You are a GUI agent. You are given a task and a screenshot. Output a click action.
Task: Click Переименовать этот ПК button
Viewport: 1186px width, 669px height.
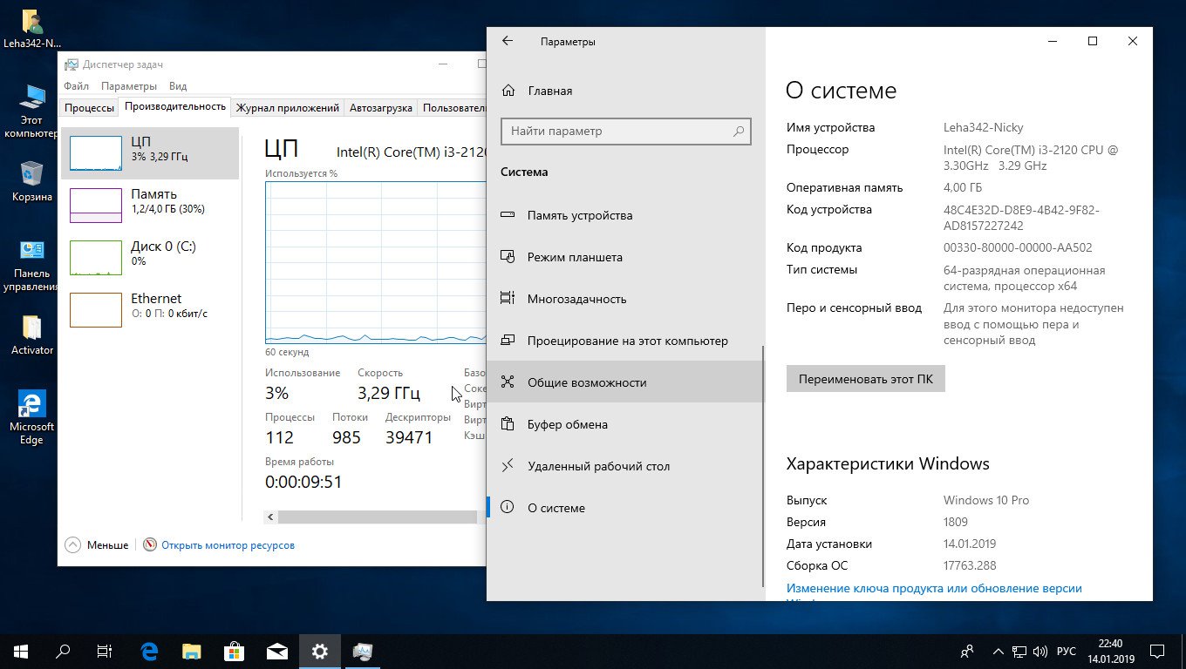click(865, 379)
